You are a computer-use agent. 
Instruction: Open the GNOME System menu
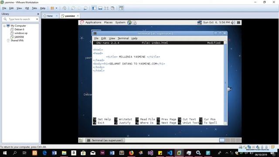tap(120, 22)
